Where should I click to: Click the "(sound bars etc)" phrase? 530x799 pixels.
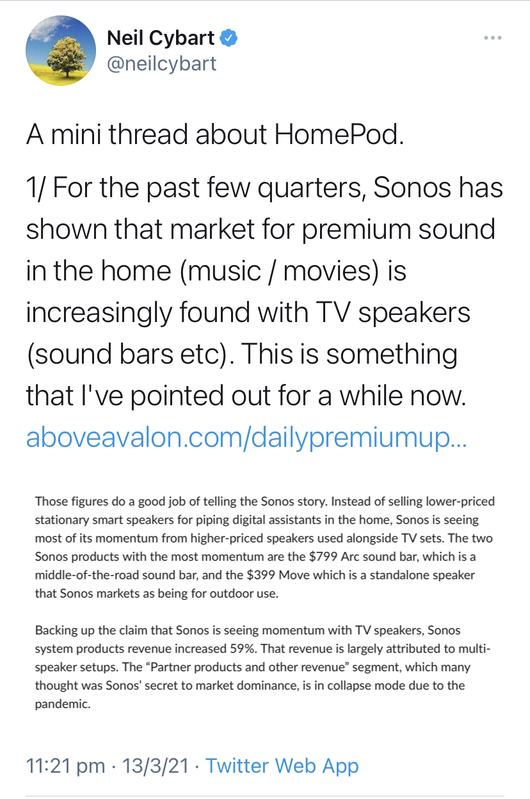(127, 354)
